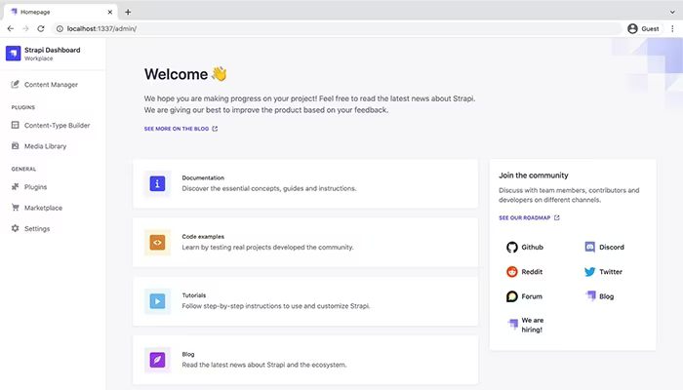Viewport: 683px width, 390px height.
Task: Click Tutorials play icon
Action: coord(157,301)
